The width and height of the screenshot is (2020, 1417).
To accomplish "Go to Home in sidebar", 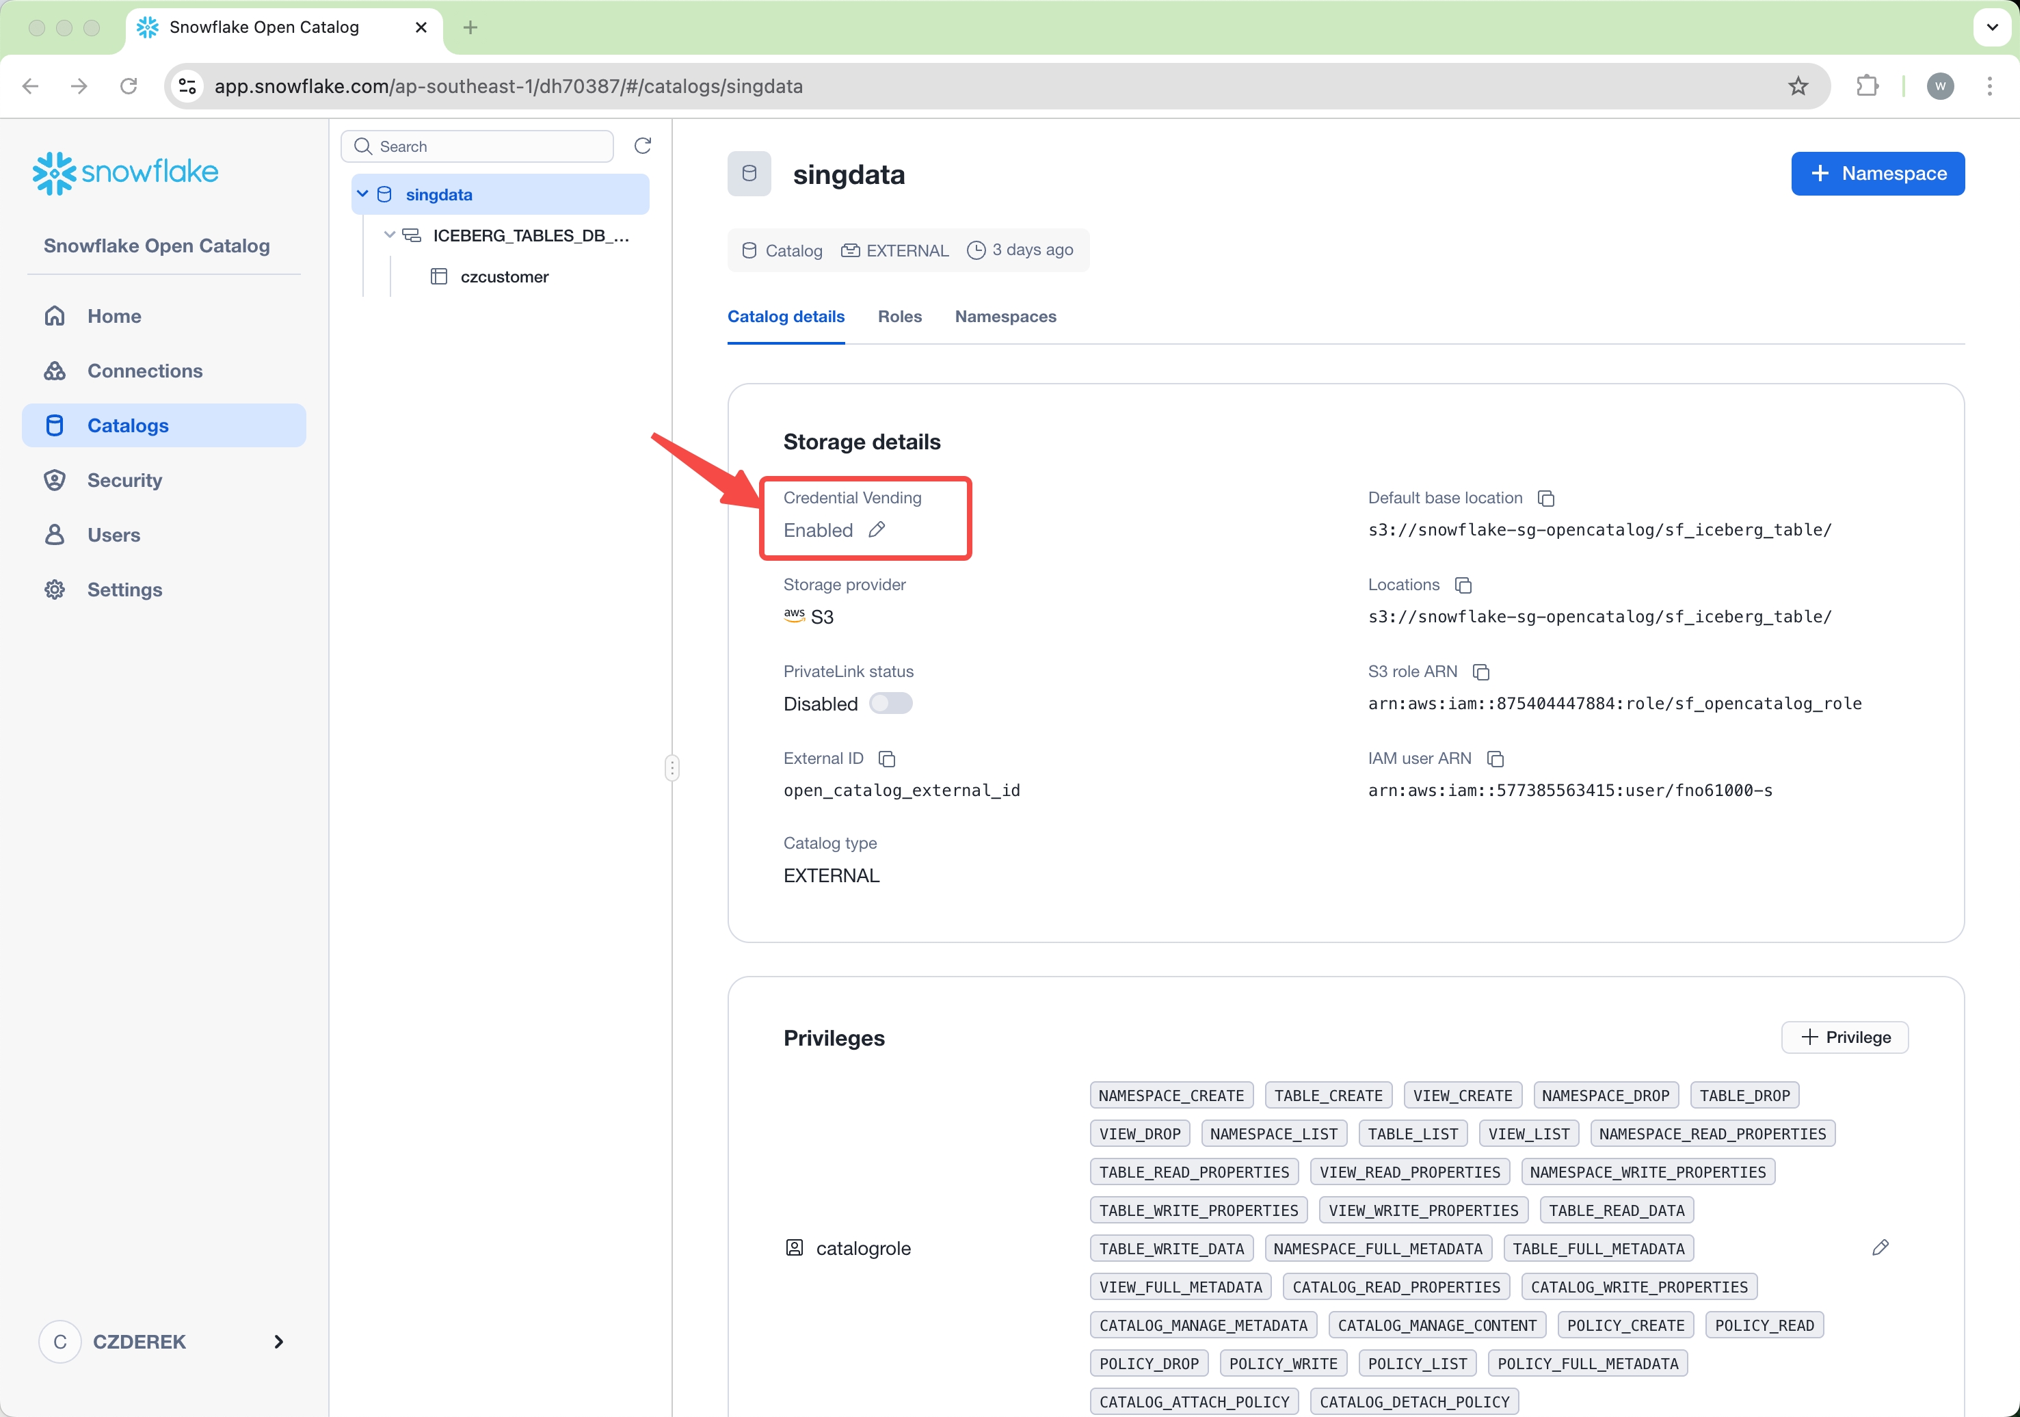I will (x=165, y=316).
